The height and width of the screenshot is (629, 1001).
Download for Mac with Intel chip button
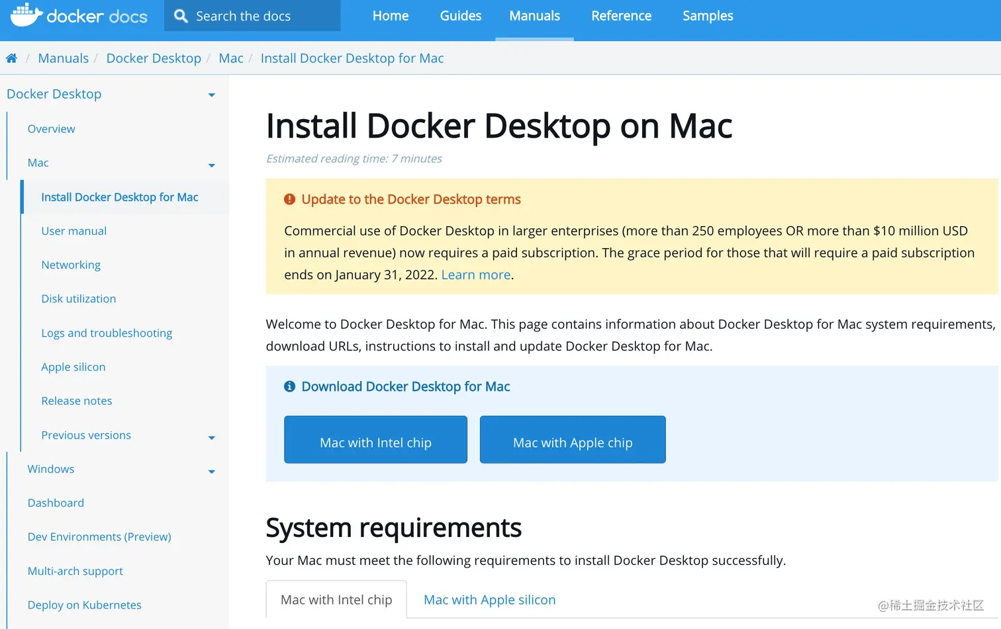click(x=375, y=440)
